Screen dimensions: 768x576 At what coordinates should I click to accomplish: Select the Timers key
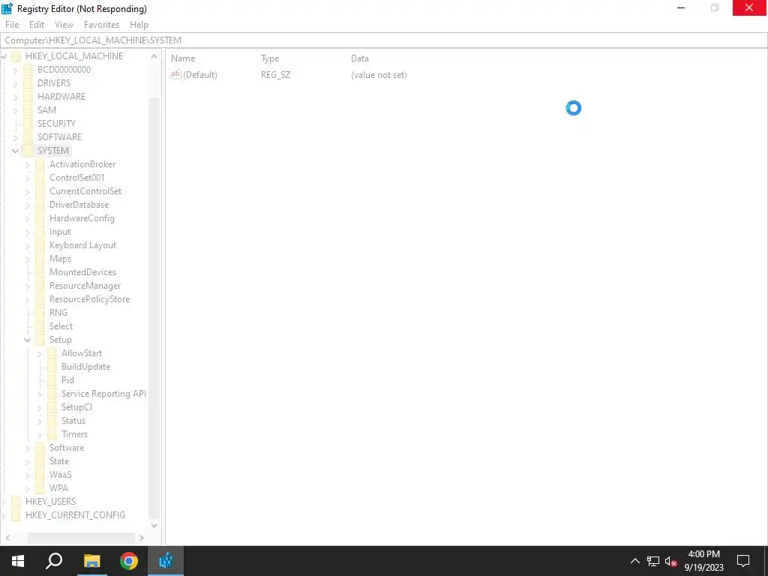point(74,434)
